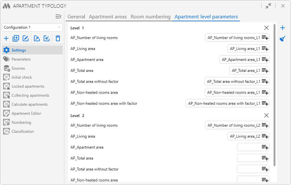The width and height of the screenshot is (291, 185).
Task: Remove Level 1 with its X button
Action: pos(266,28)
